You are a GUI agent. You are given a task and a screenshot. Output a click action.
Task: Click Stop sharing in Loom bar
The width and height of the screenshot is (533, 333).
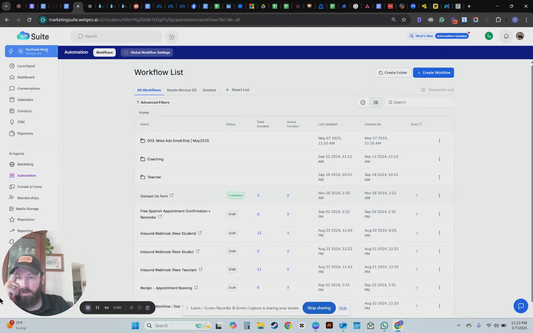click(319, 308)
